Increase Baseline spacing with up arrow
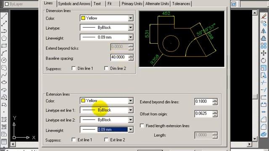 click(131, 56)
